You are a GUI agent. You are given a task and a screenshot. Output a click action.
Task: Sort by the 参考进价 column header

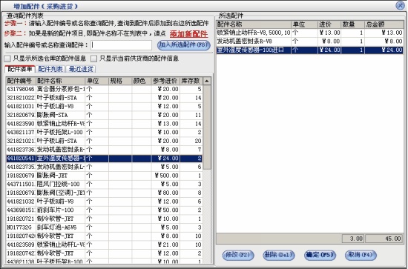(165, 81)
